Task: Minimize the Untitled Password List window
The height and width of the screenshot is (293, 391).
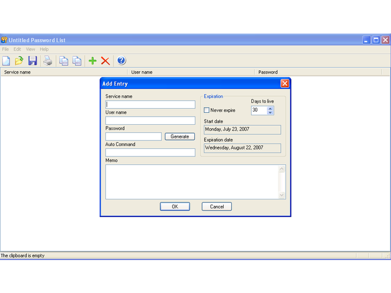Action: click(x=366, y=40)
